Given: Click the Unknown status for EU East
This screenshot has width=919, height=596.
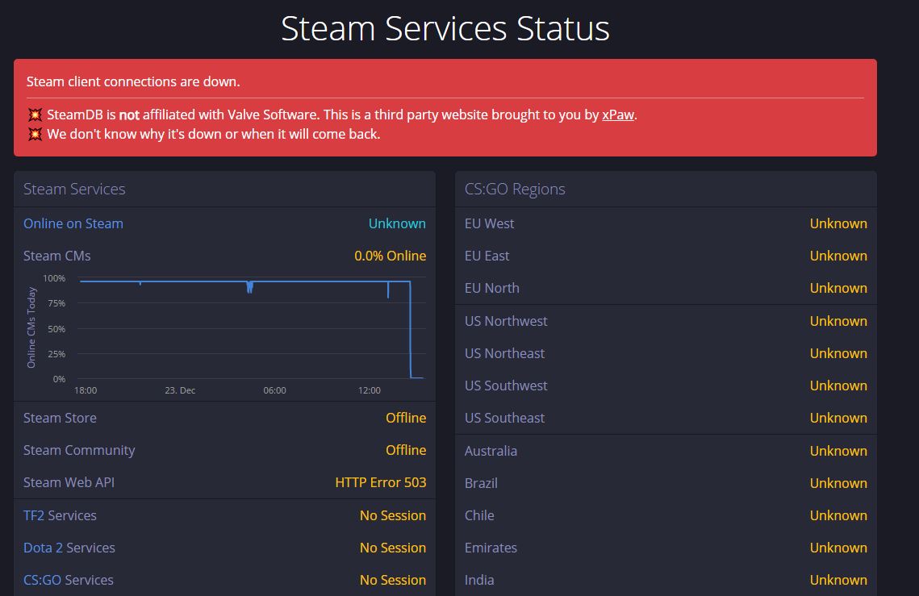Looking at the screenshot, I should pos(838,256).
